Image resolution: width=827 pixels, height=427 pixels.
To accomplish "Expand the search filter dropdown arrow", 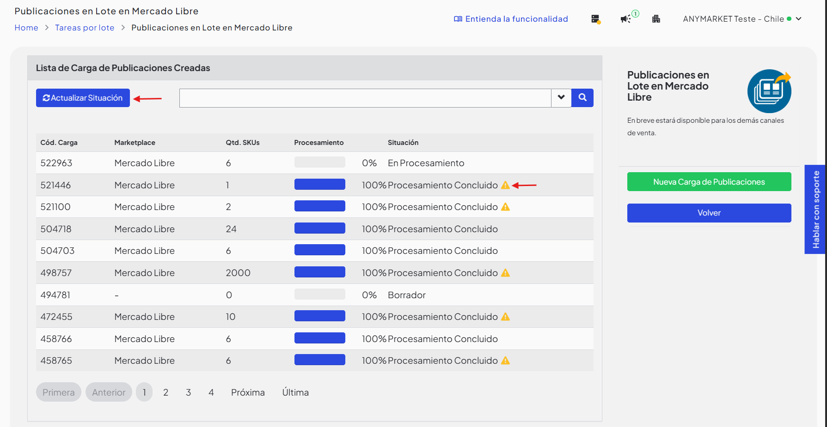I will (561, 98).
